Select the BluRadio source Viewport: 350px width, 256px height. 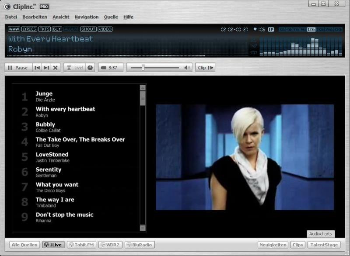coord(140,245)
